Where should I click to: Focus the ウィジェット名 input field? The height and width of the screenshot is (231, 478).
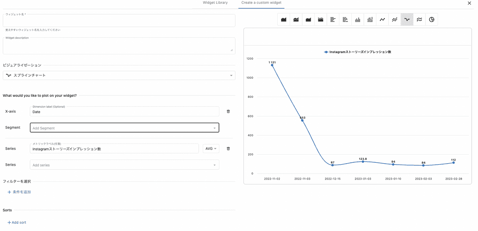click(x=119, y=21)
